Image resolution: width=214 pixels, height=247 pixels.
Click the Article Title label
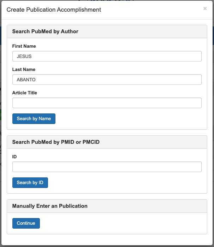(x=25, y=93)
